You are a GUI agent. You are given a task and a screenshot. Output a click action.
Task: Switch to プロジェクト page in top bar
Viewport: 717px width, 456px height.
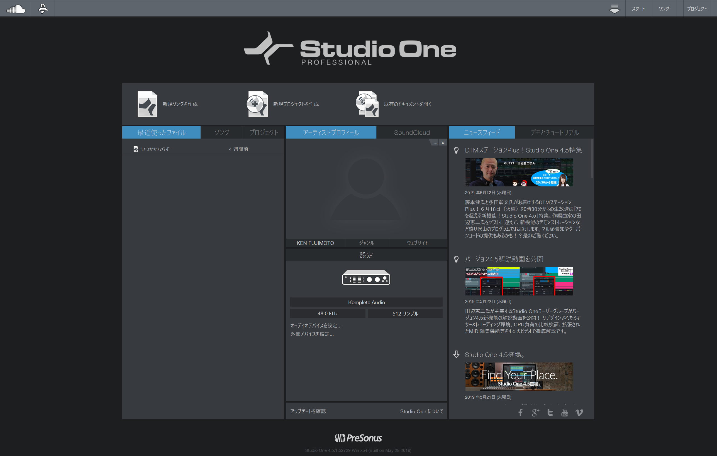697,9
